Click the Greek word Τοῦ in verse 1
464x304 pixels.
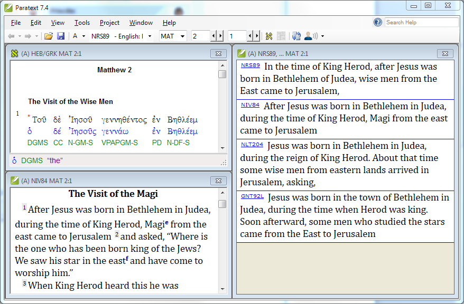point(39,120)
